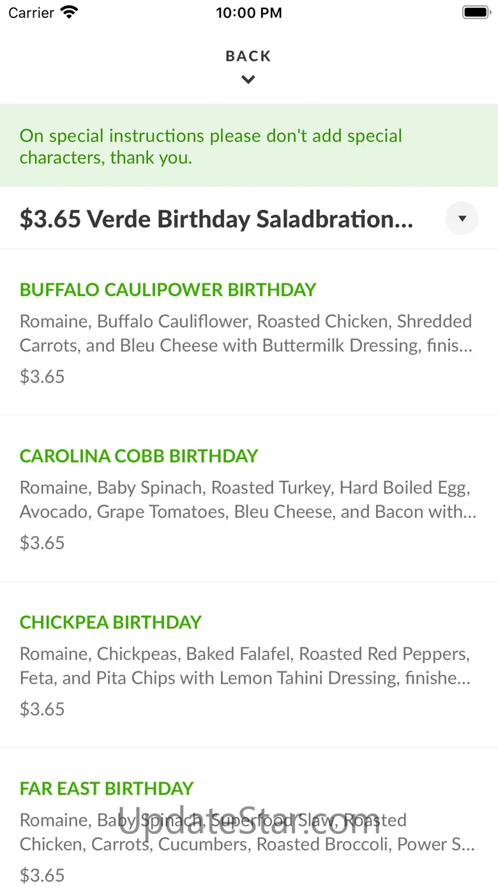Tap the Wi-Fi icon in status bar
Viewport: 498px width, 887px height.
pyautogui.click(x=69, y=12)
